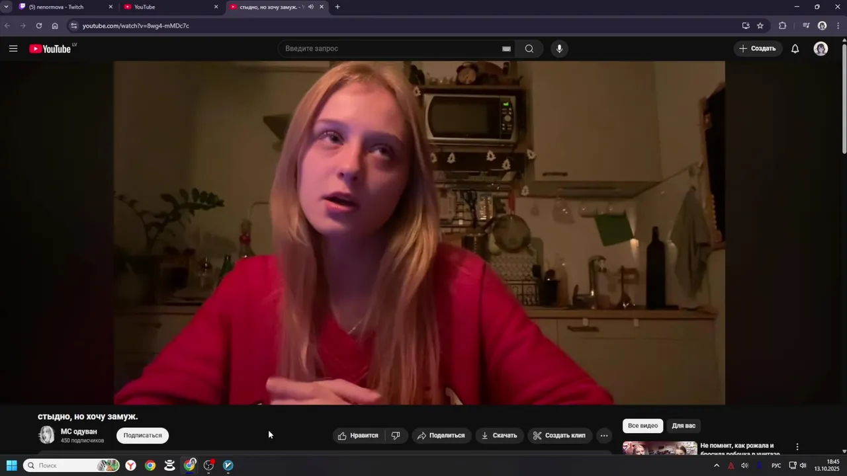Open the on-screen keyboard in search box
Image resolution: width=847 pixels, height=476 pixels.
pyautogui.click(x=506, y=48)
